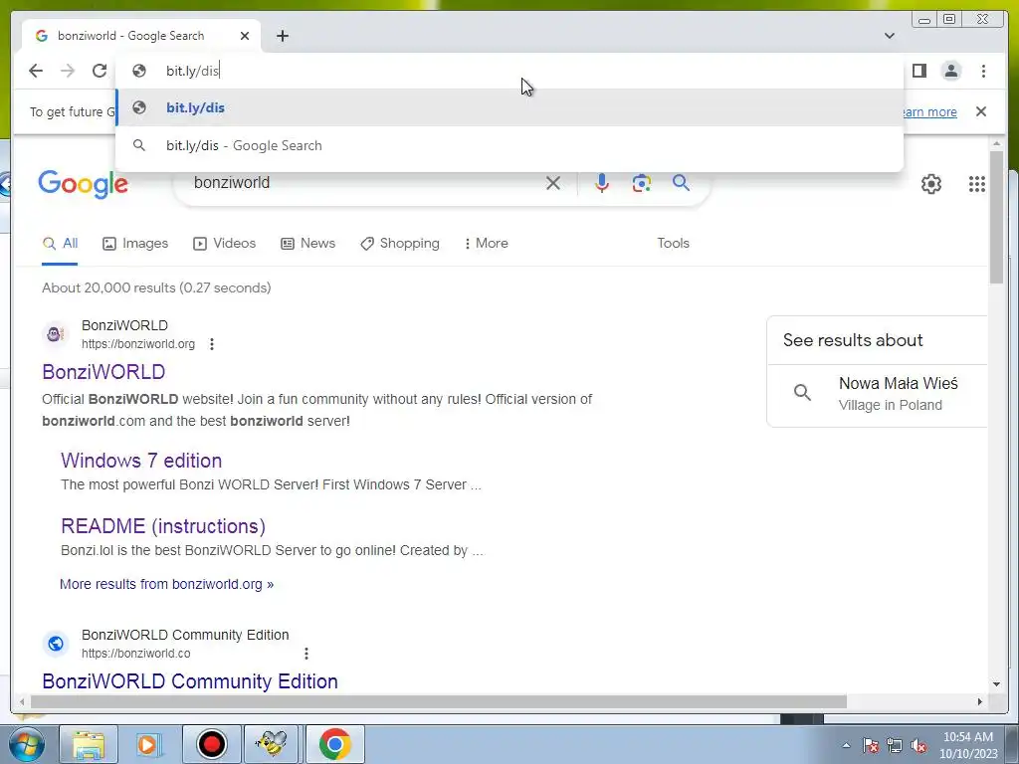This screenshot has height=764, width=1019.
Task: Open the tab search chevron
Action: coord(890,36)
